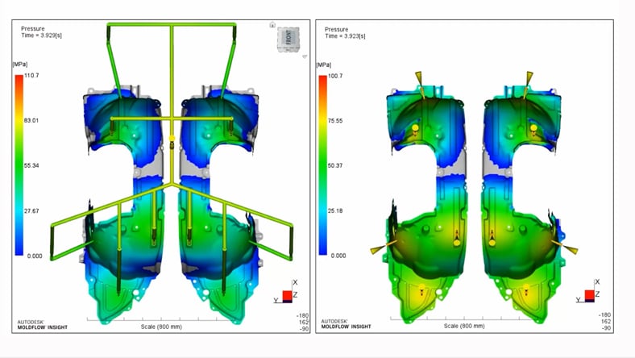The width and height of the screenshot is (635, 358).
Task: Open the ViewCube dropdown arrow menu
Action: pos(305,56)
